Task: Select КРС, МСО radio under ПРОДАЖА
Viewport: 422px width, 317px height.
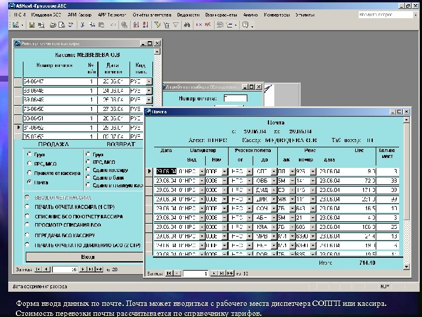Action: click(29, 163)
